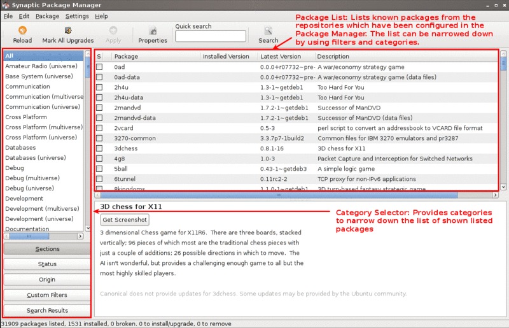Click the Get Screenshot button
This screenshot has width=509, height=328.
[x=125, y=220]
